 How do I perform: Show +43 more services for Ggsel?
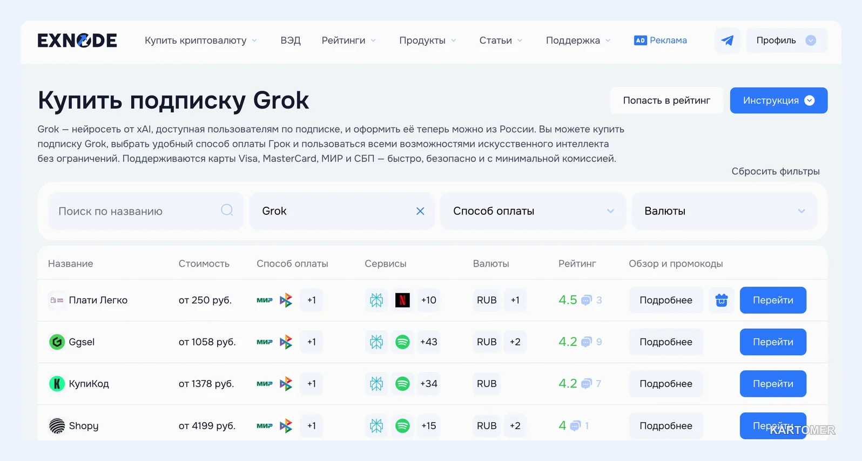point(429,342)
